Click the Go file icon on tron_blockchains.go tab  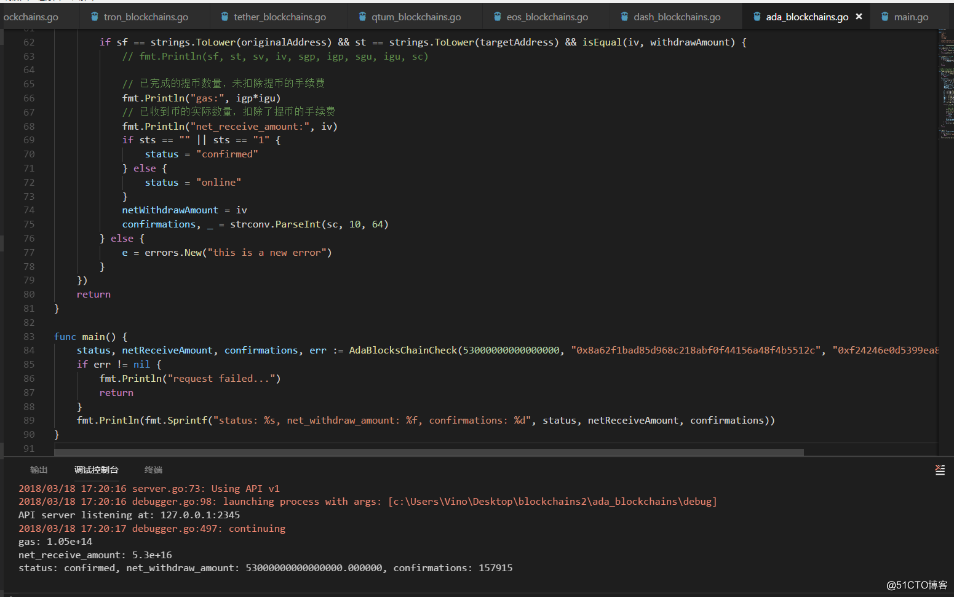[95, 17]
